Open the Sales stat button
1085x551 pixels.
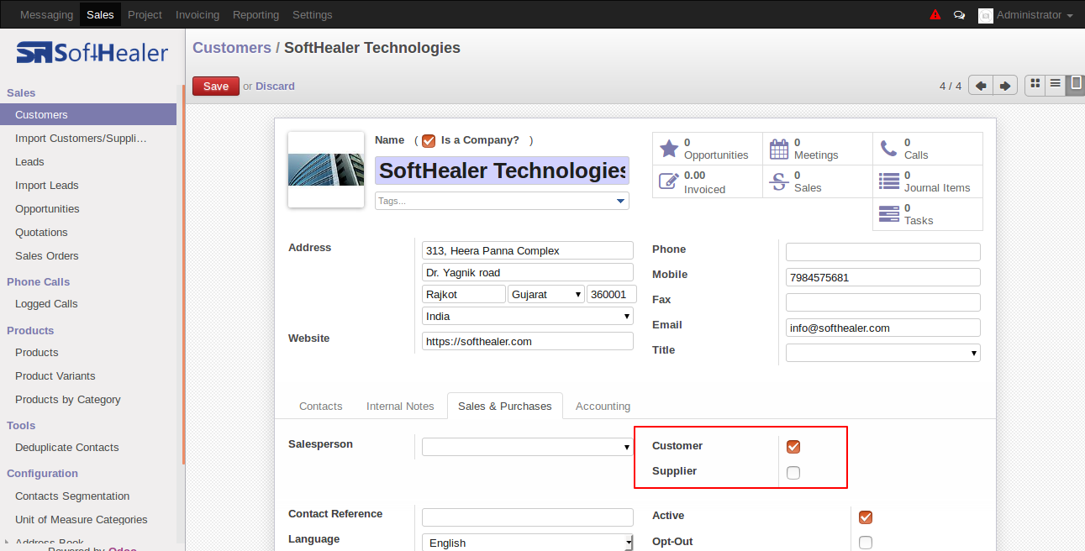[x=818, y=181]
